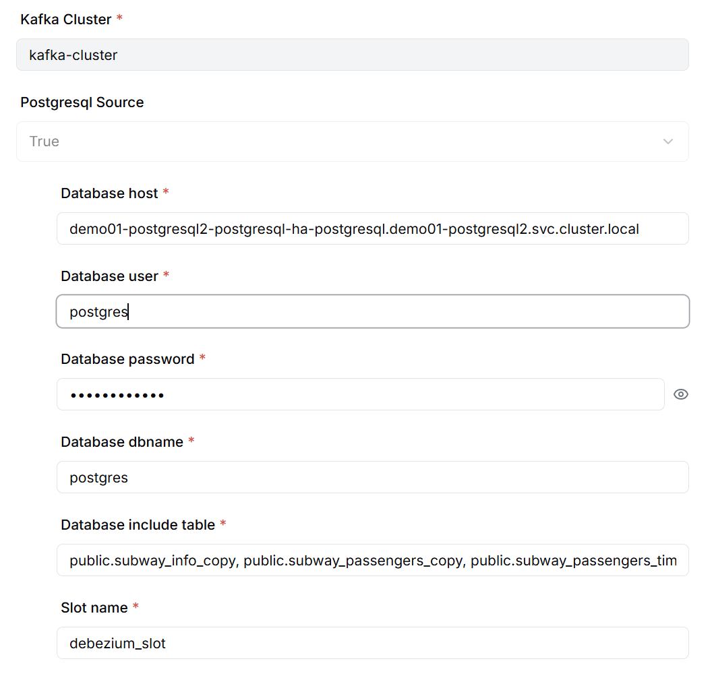The image size is (714, 684).
Task: Click the kafka-cluster field
Action: (352, 55)
